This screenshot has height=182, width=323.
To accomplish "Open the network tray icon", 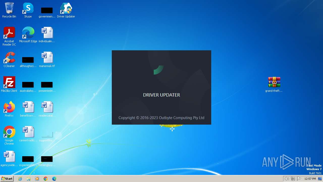I will [x=293, y=179].
